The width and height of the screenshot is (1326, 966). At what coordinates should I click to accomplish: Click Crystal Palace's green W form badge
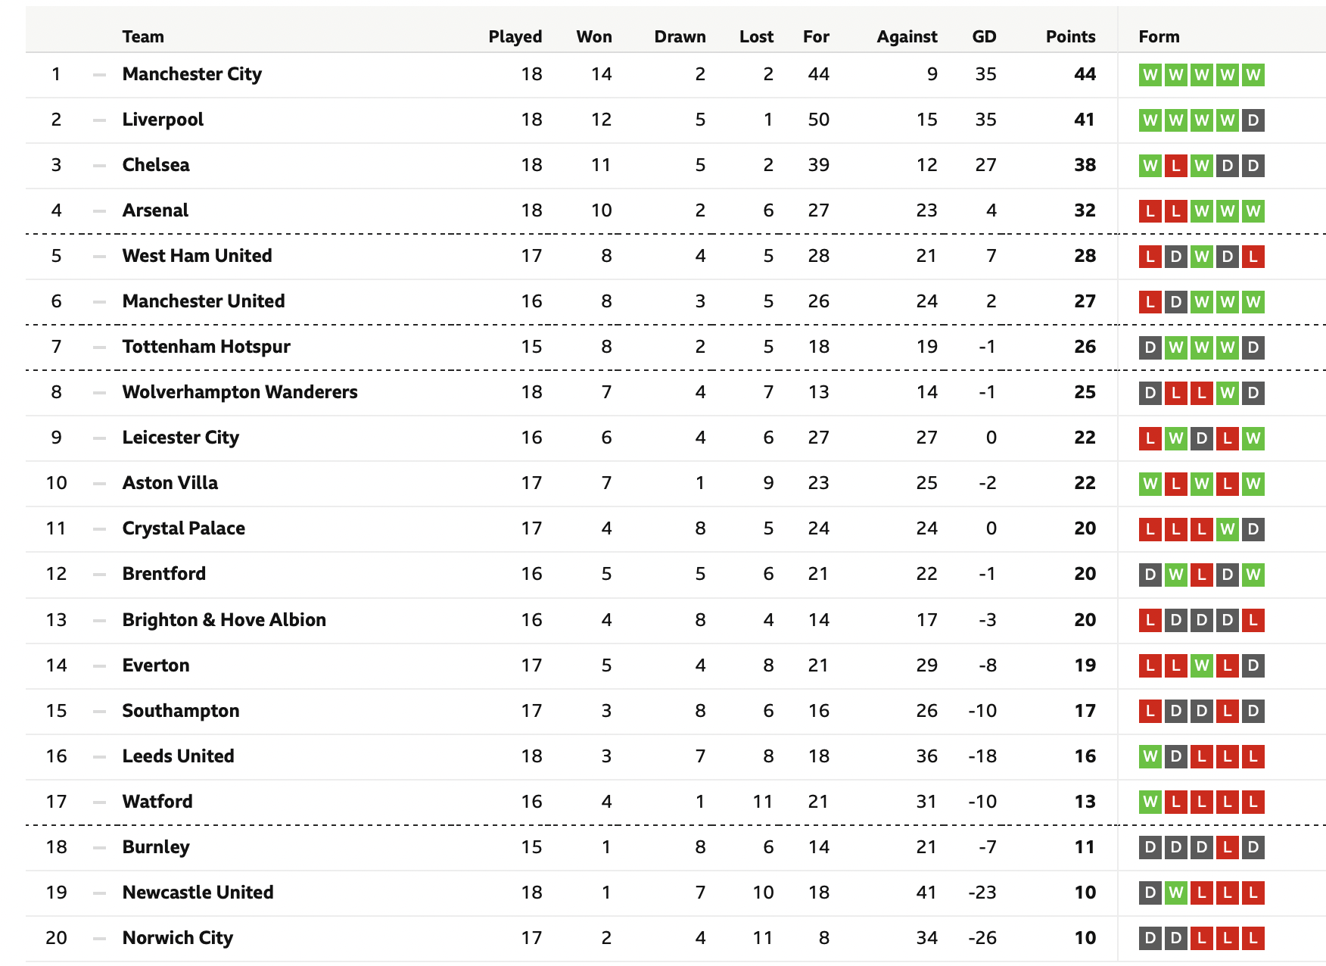coord(1227,529)
